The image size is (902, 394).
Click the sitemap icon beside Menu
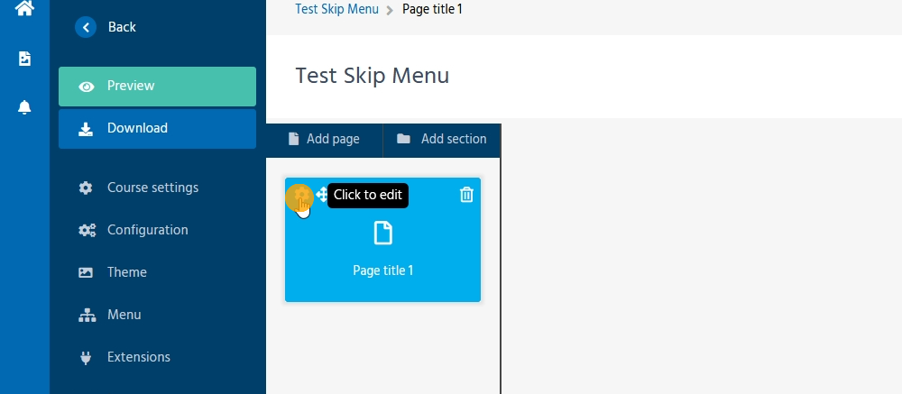(x=87, y=315)
